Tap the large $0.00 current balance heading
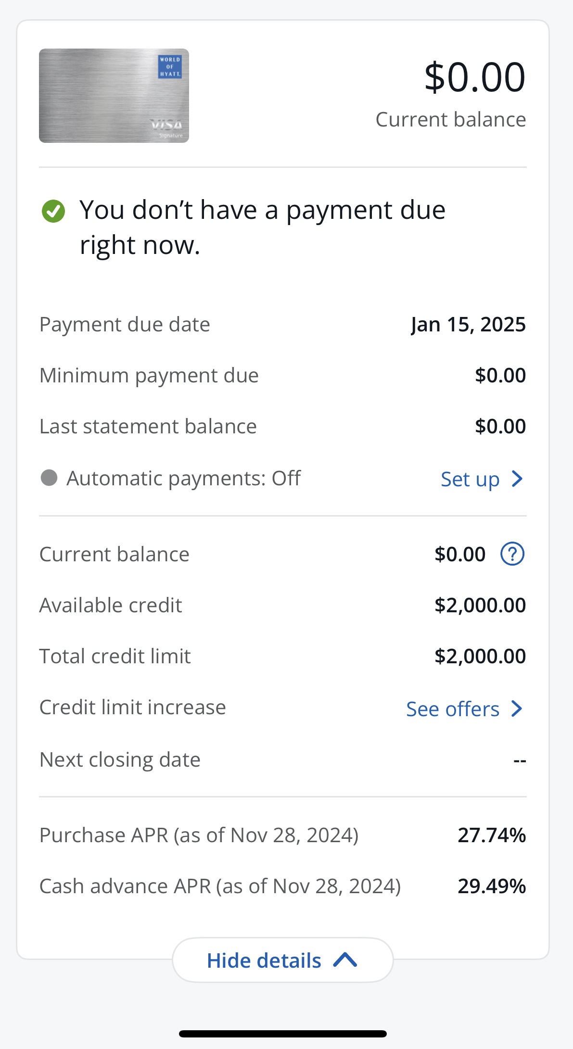Screen dimensions: 573x1049 475,77
